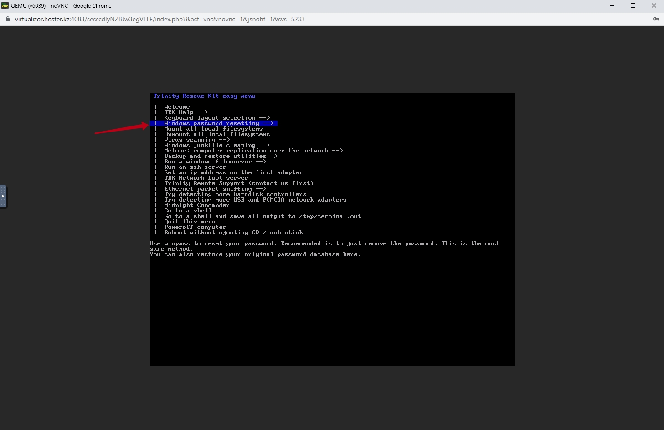Image resolution: width=664 pixels, height=430 pixels.
Task: Open the noVNC side control panel handle
Action: pyautogui.click(x=3, y=197)
